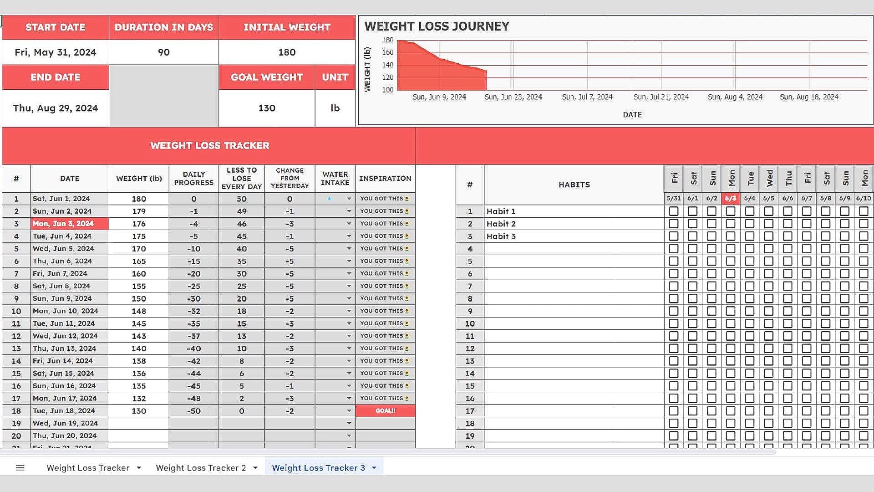
Task: Tick habit row 17 checkbox for 6/8
Action: (x=826, y=411)
